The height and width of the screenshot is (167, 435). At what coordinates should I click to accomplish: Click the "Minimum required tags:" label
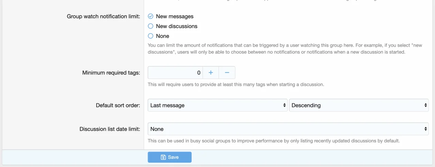pyautogui.click(x=111, y=72)
